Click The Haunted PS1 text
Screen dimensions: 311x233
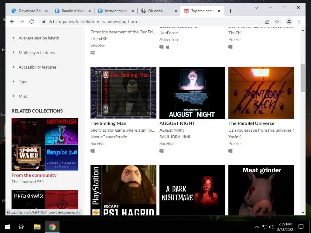28,182
